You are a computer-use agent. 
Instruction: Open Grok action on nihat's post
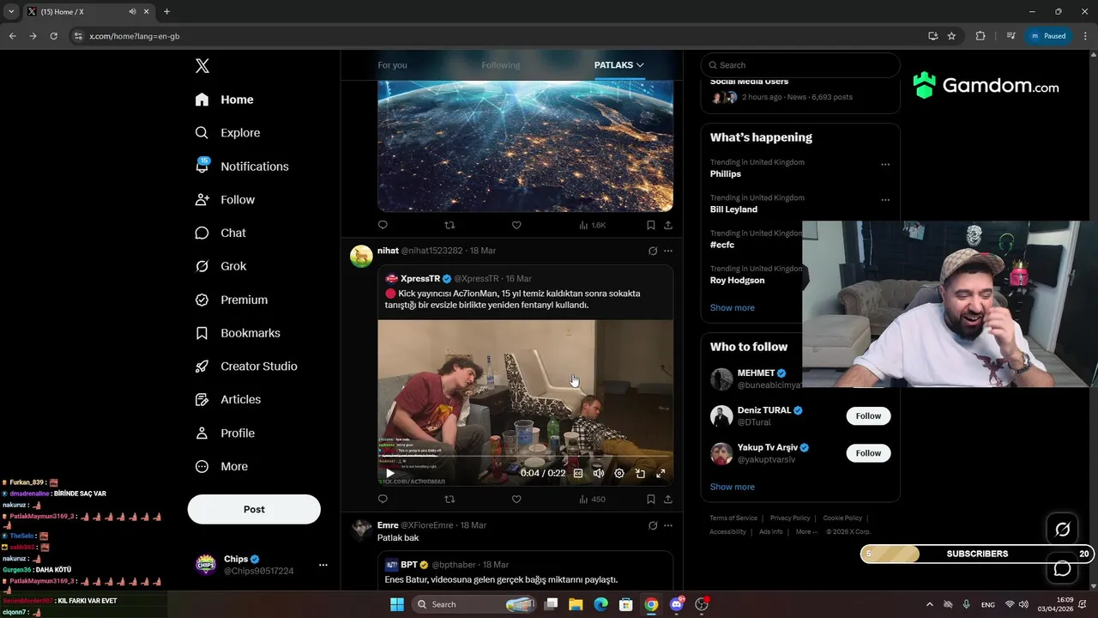click(653, 251)
